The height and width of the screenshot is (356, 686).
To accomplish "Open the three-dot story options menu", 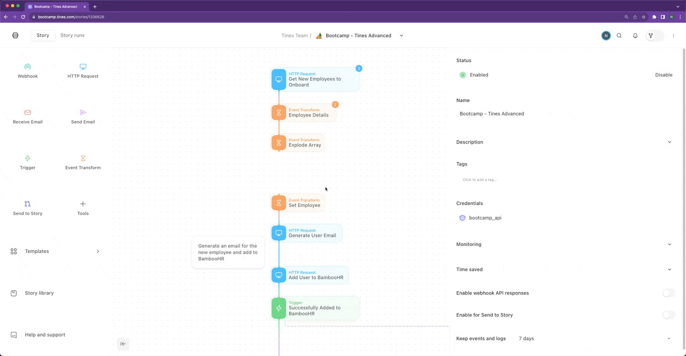I will click(673, 36).
